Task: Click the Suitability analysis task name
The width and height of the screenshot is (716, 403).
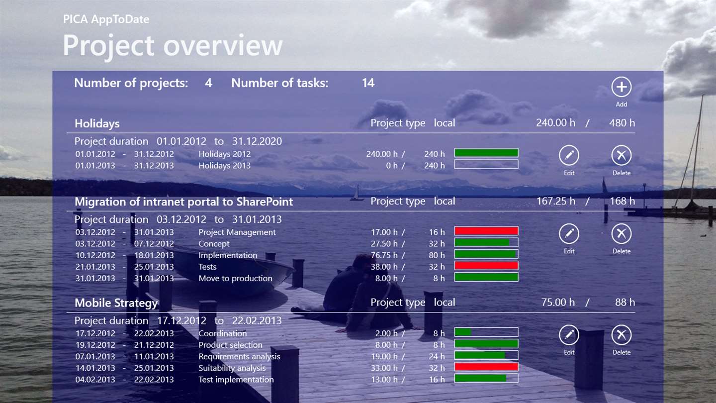Action: point(232,368)
